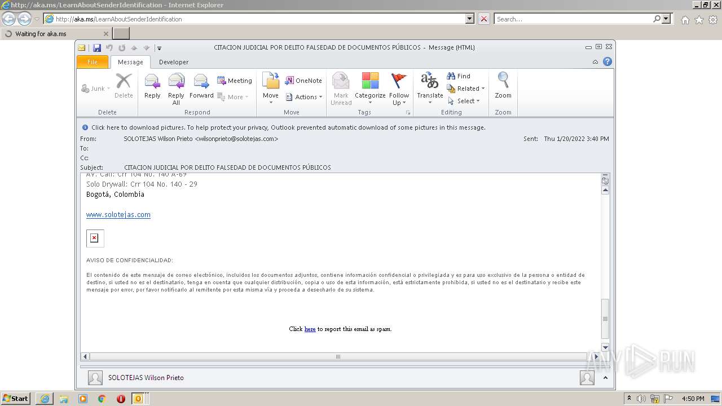
Task: Expand the Related dropdown
Action: (x=466, y=89)
